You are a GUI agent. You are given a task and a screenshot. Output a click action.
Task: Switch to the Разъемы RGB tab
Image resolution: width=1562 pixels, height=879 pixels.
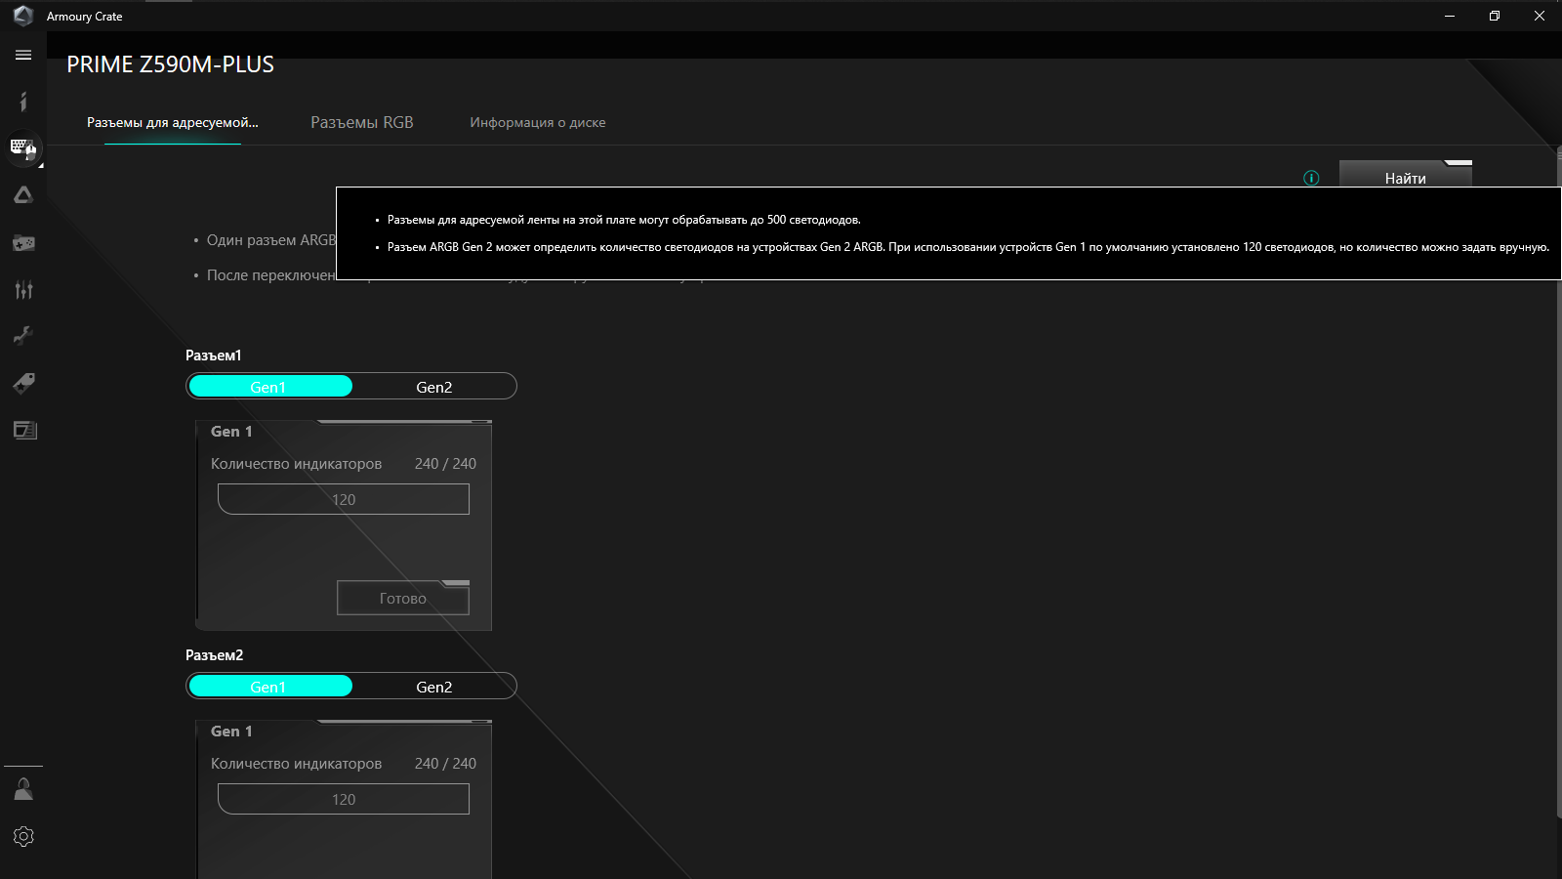coord(362,122)
